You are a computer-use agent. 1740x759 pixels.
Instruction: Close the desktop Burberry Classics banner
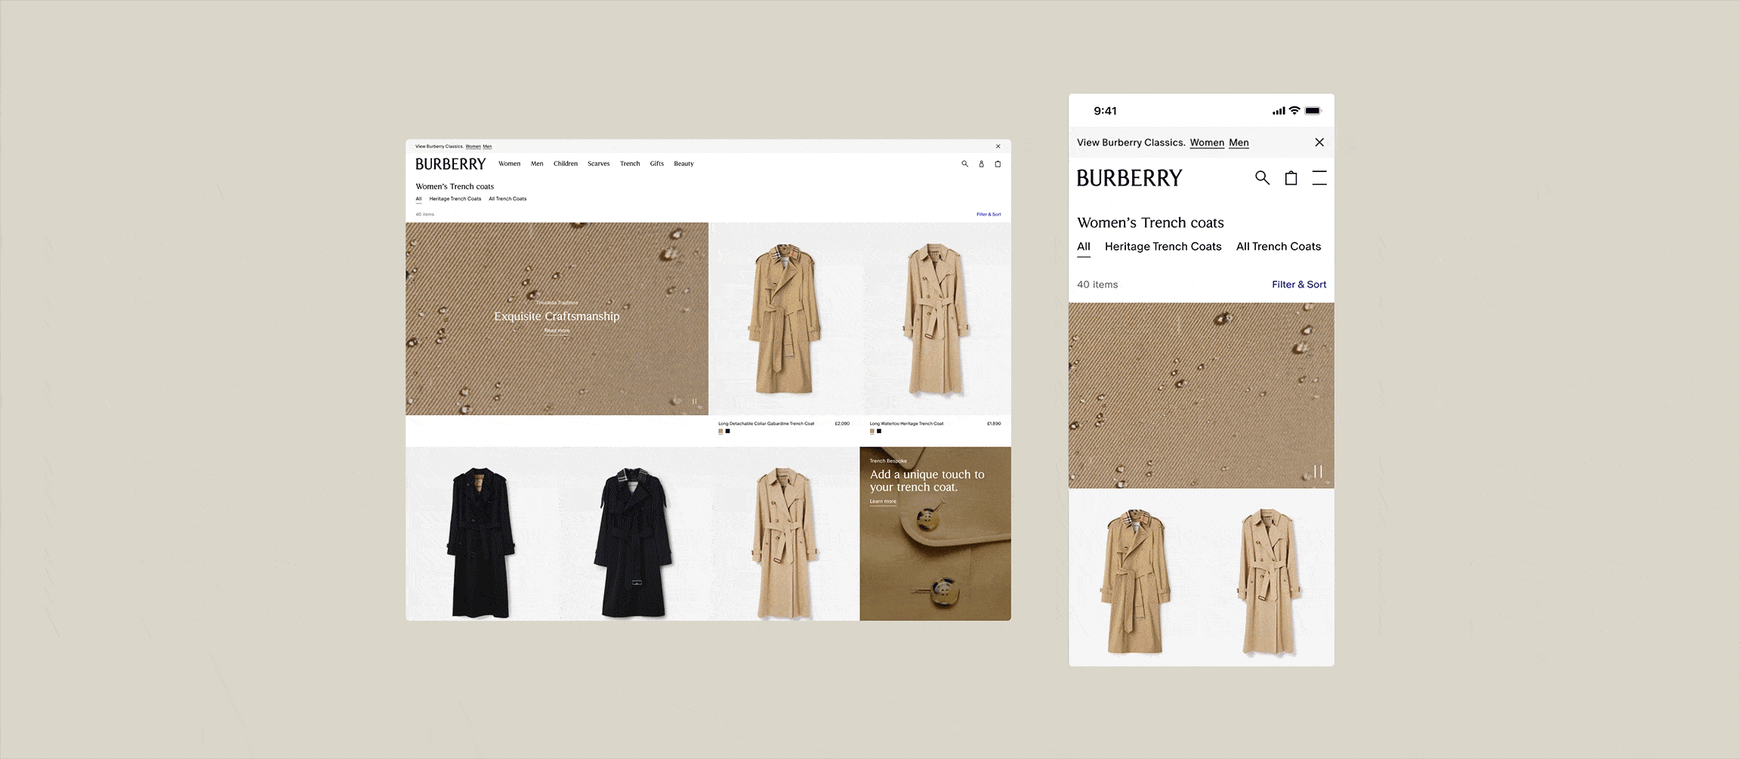coord(998,146)
